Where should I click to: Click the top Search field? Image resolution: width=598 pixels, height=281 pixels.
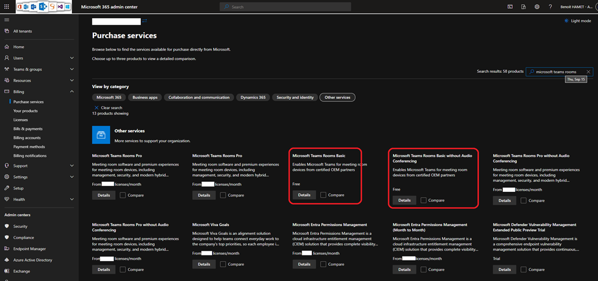tap(286, 7)
